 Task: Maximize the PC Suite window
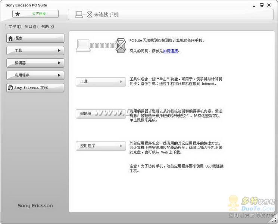[262, 5]
